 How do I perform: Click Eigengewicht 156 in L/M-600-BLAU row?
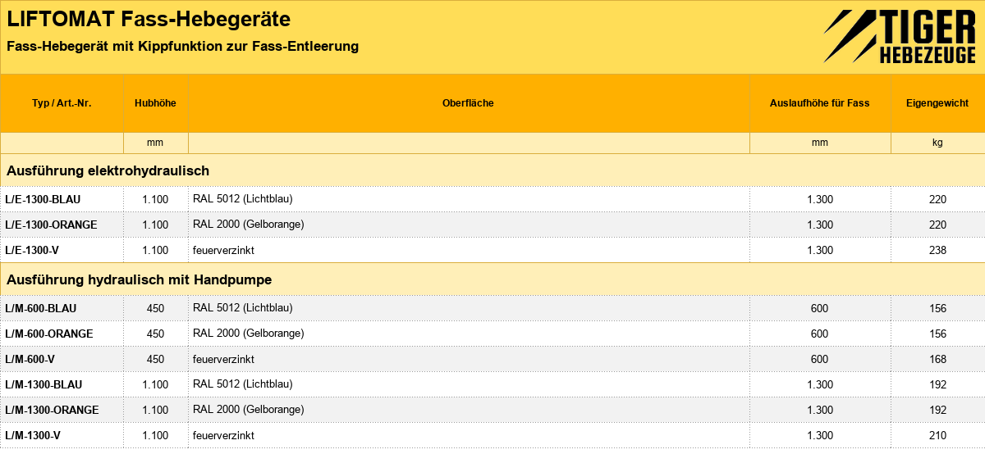click(937, 308)
